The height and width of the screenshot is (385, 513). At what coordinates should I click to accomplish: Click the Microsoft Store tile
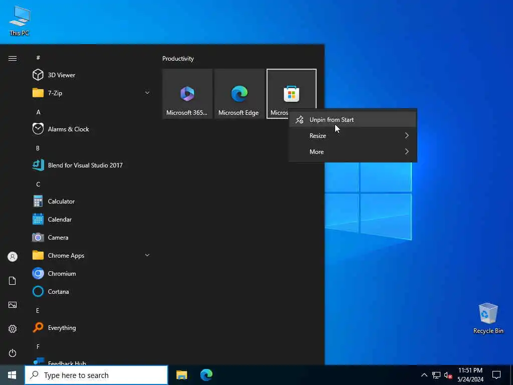coord(291,94)
